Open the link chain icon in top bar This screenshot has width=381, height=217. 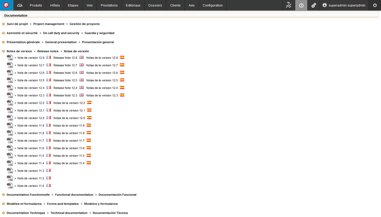click(314, 5)
